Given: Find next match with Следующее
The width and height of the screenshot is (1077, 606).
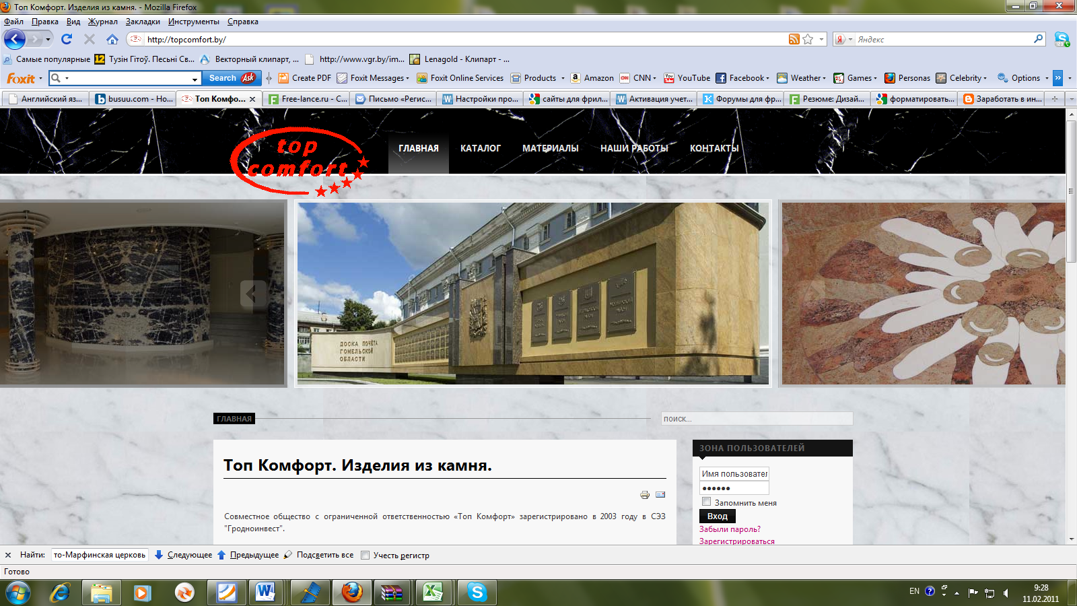Looking at the screenshot, I should pos(184,555).
